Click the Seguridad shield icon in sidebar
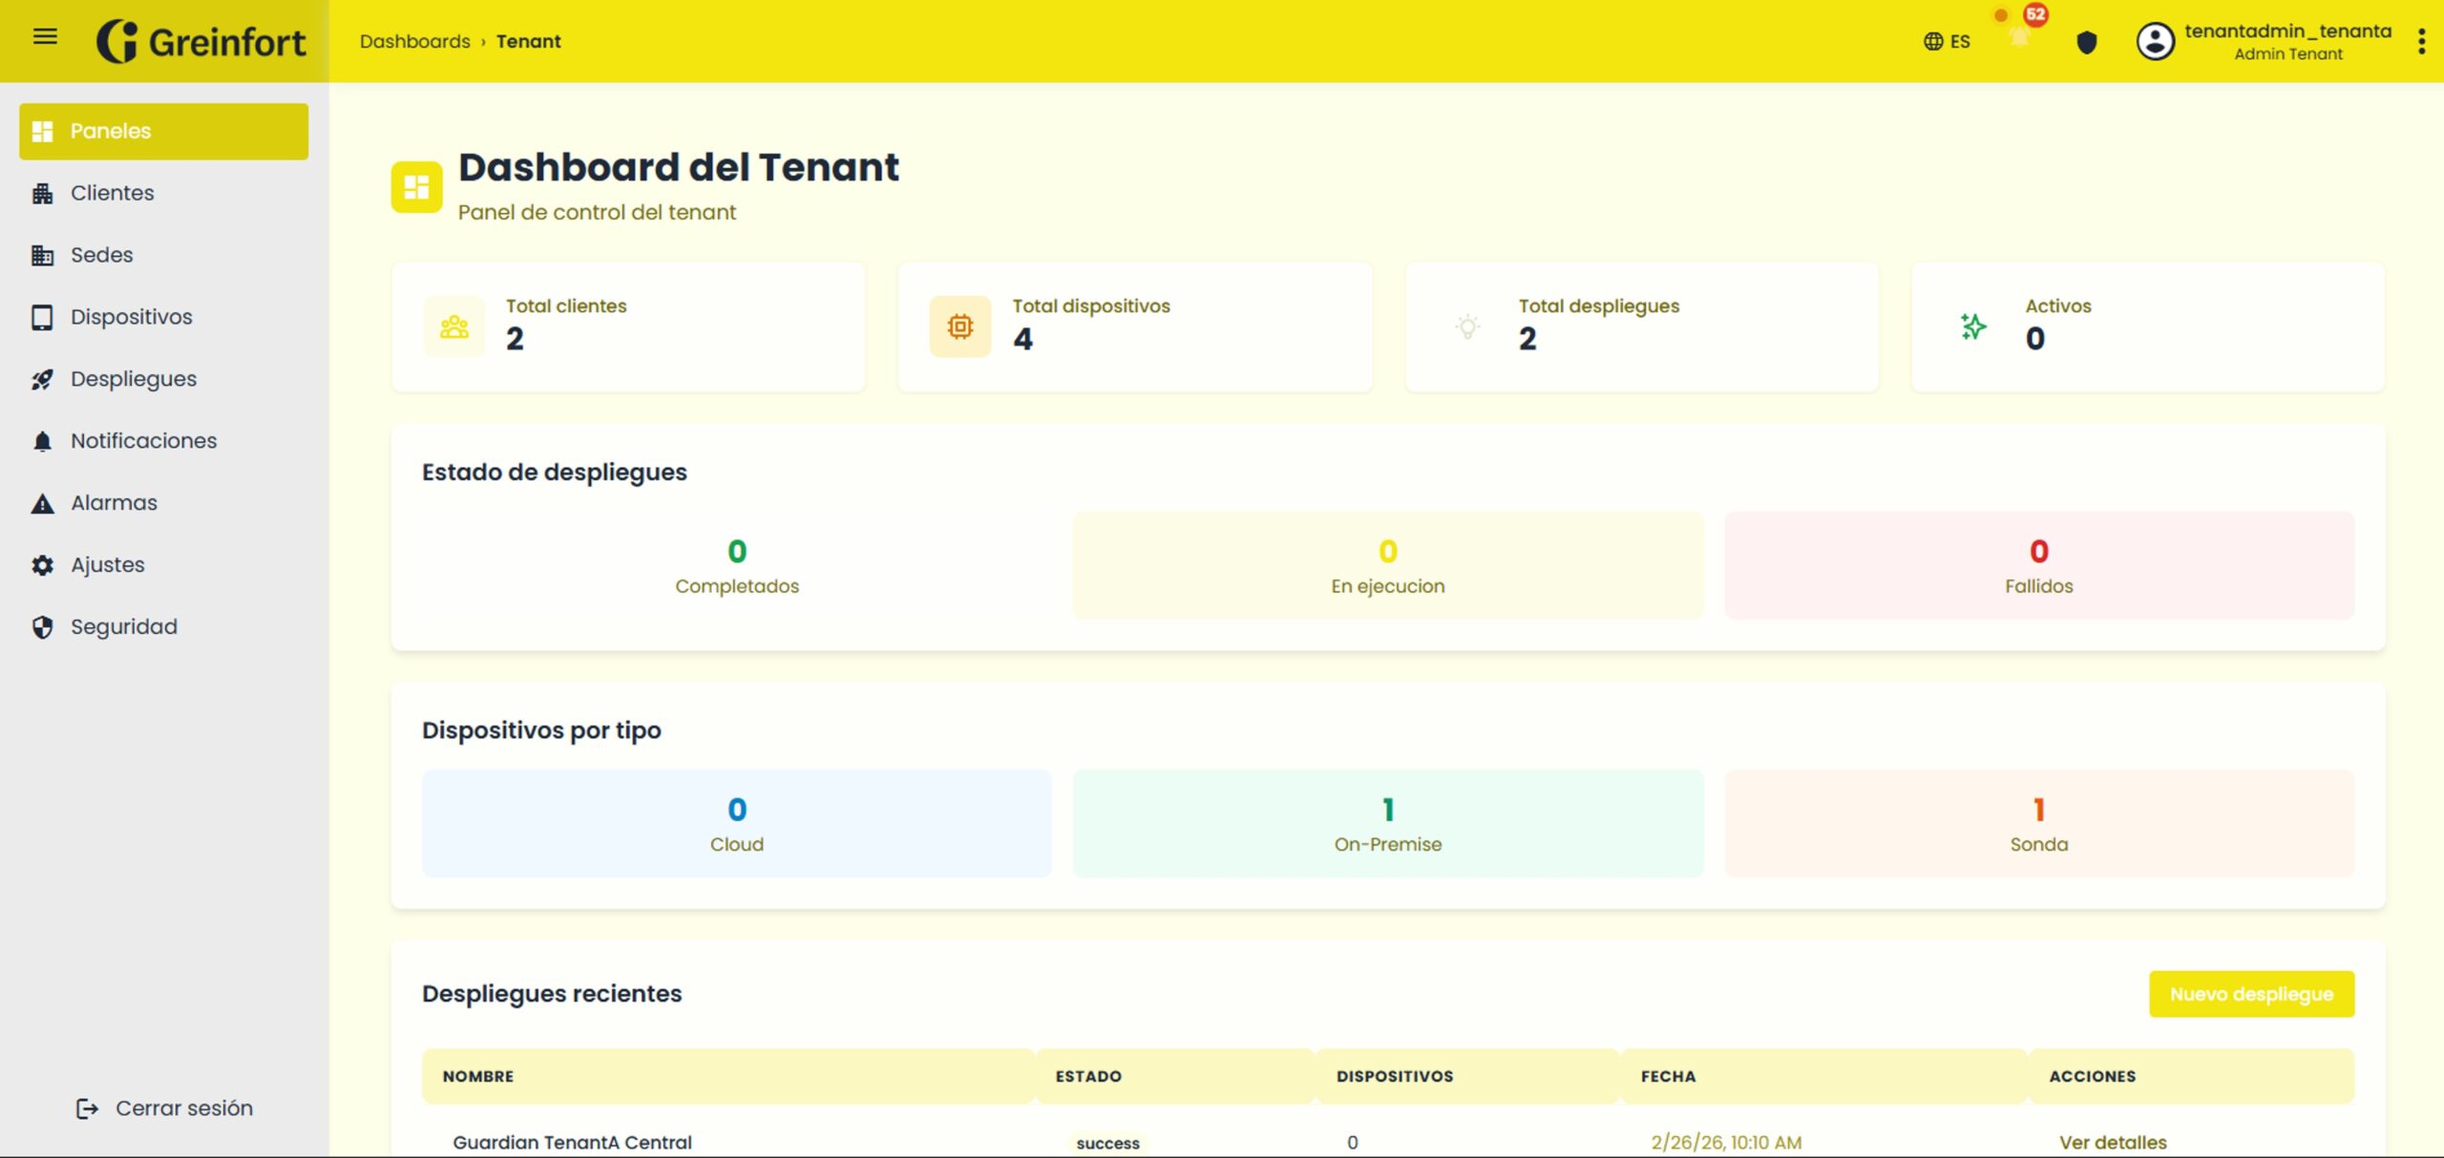 click(x=43, y=627)
